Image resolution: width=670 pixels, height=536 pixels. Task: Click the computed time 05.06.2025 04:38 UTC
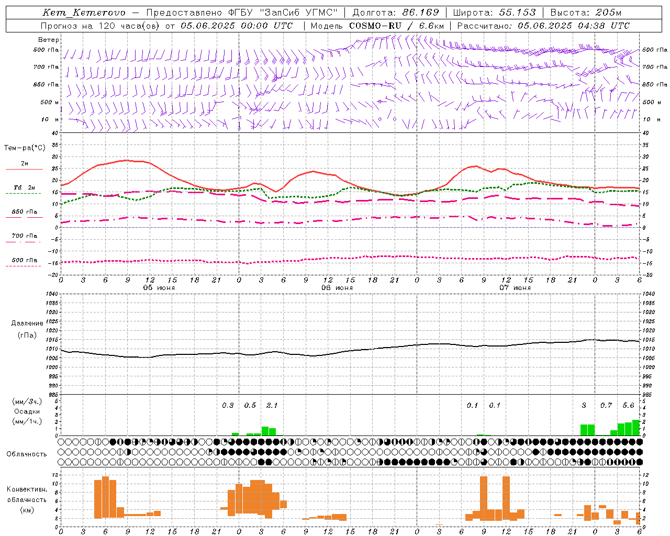(x=574, y=26)
